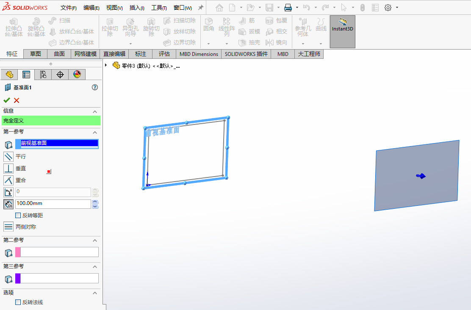Enable the 反转法线 checkbox

[18, 302]
